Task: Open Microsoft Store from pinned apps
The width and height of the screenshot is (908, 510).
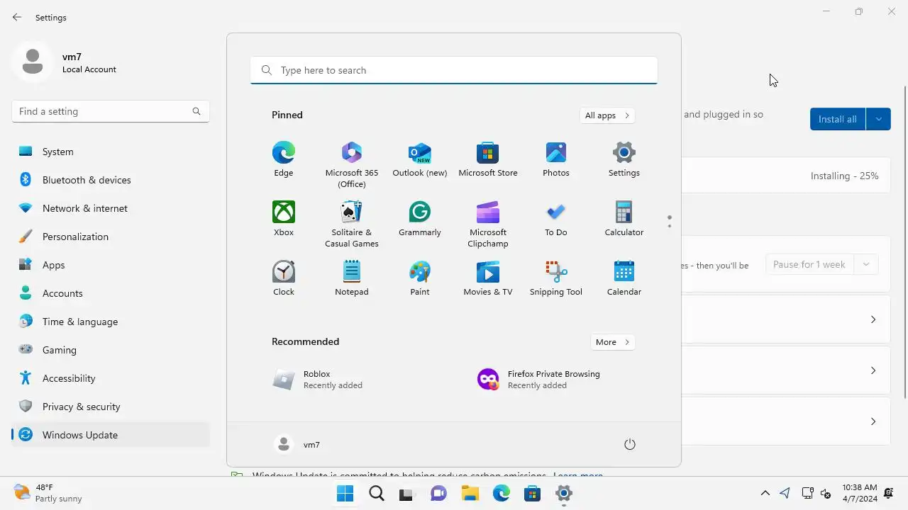Action: (x=488, y=160)
